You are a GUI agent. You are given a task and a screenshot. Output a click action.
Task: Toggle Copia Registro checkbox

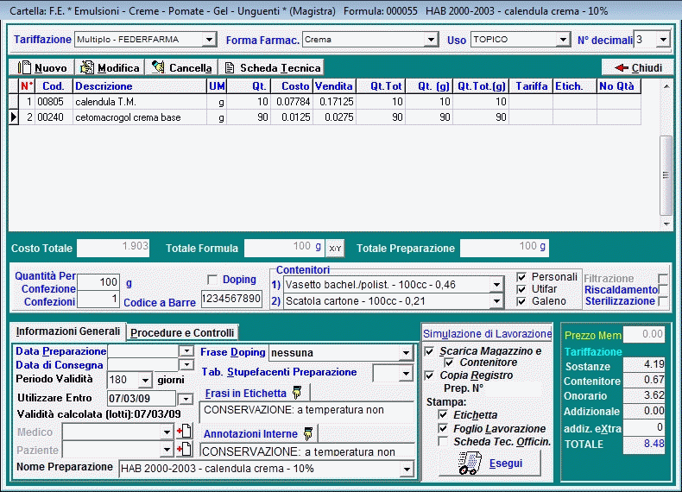429,375
